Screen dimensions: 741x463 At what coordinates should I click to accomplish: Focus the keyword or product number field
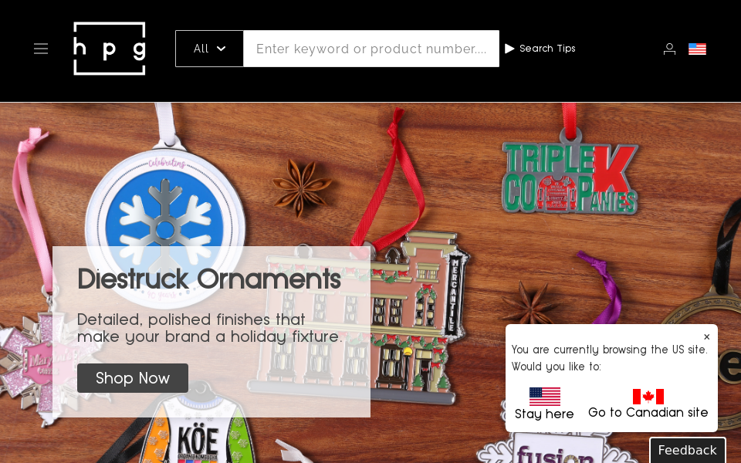pyautogui.click(x=371, y=49)
